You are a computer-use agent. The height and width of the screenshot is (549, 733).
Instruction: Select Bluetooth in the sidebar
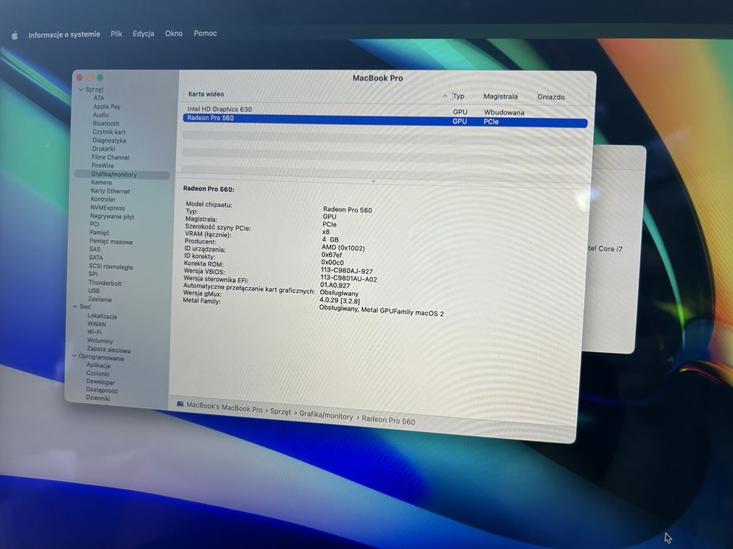(106, 123)
